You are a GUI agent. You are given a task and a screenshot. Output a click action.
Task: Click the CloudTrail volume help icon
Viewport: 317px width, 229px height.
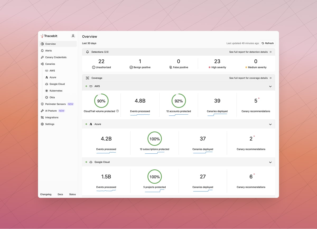click(x=118, y=111)
